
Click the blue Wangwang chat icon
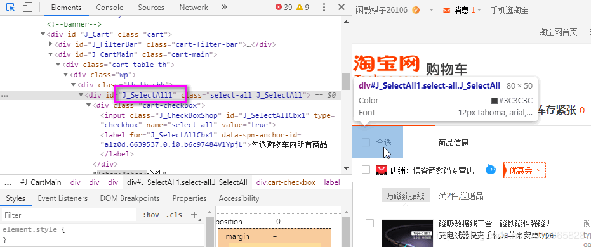[x=490, y=170]
